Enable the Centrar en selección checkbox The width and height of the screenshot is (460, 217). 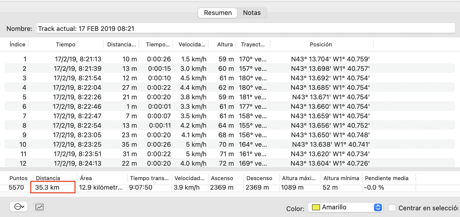click(392, 208)
